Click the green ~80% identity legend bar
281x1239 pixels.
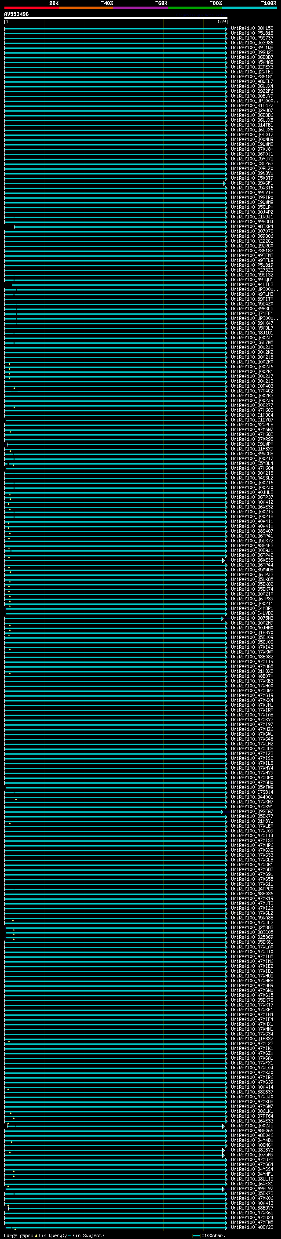(195, 8)
